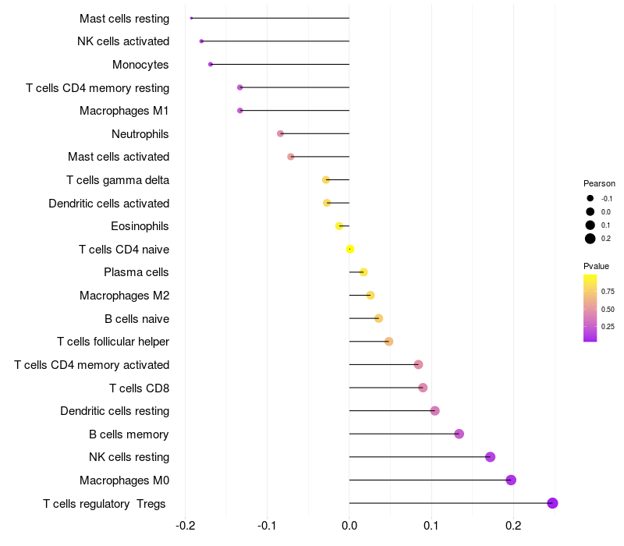Click the Pearson 0.0 legend circle
Viewport: 624px width, 546px height.
point(590,211)
